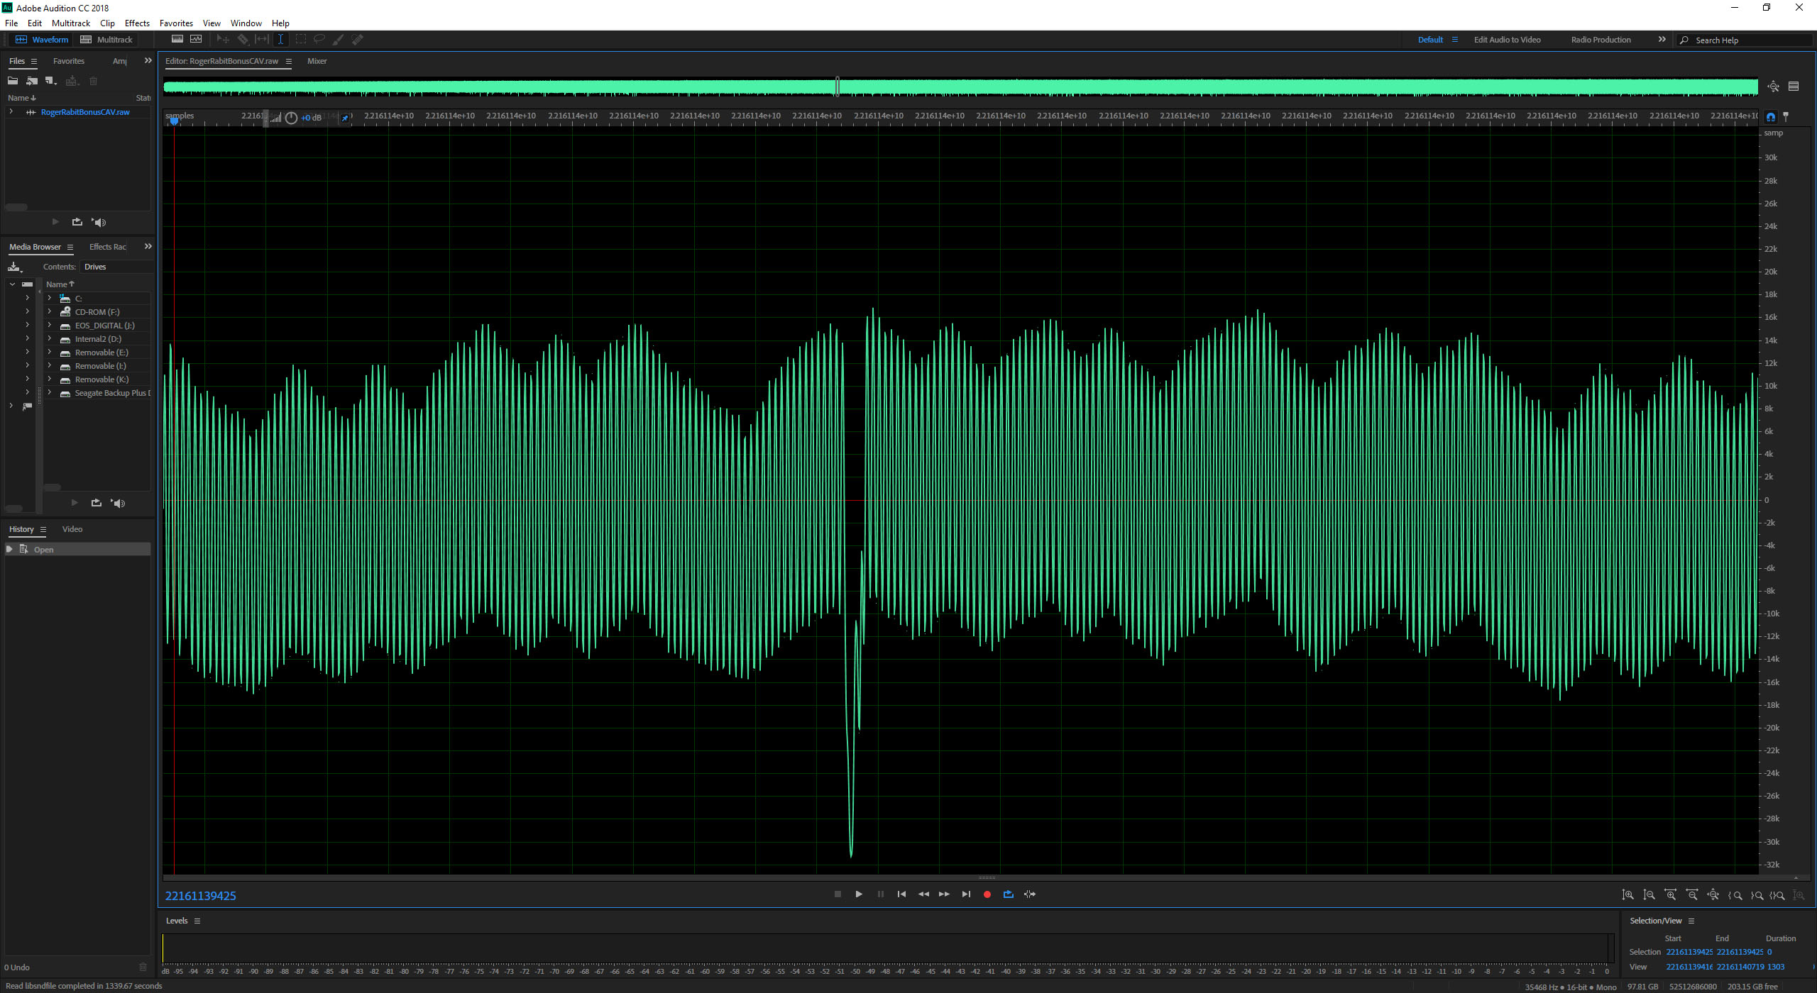Open the workspace overflow chevron menu
This screenshot has width=1817, height=993.
pos(1662,40)
